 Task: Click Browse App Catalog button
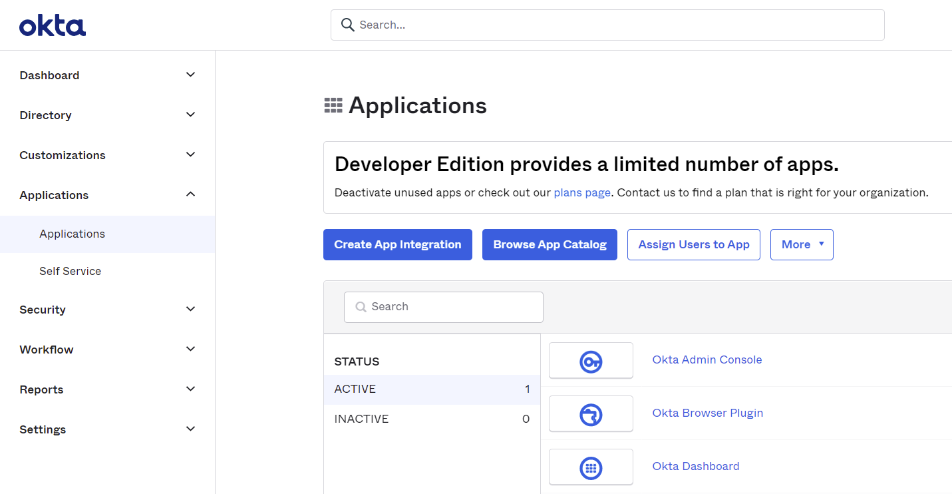(550, 244)
